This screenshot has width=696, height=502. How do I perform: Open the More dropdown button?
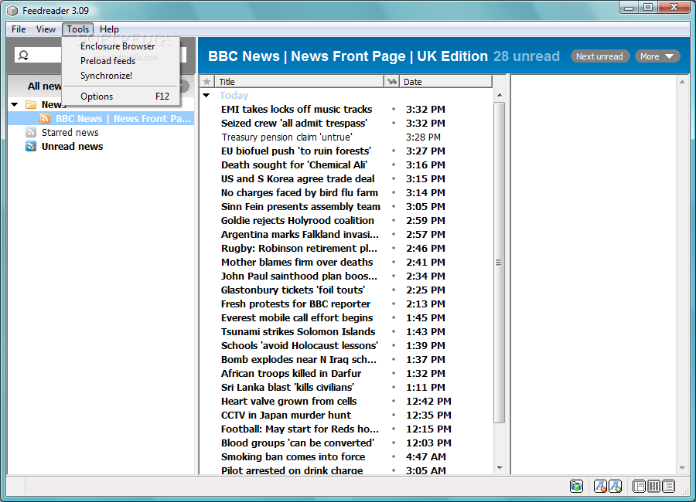657,56
